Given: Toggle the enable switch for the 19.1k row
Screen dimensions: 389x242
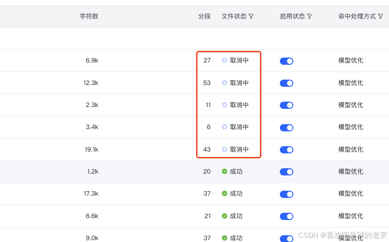Looking at the screenshot, I should pyautogui.click(x=287, y=150).
